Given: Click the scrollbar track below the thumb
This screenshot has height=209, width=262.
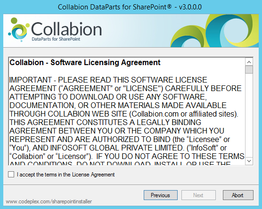Looking at the screenshot, I should [249, 116].
